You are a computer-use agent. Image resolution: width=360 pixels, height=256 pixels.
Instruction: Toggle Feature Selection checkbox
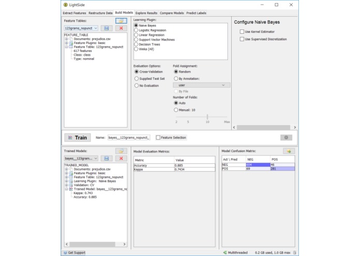158,137
